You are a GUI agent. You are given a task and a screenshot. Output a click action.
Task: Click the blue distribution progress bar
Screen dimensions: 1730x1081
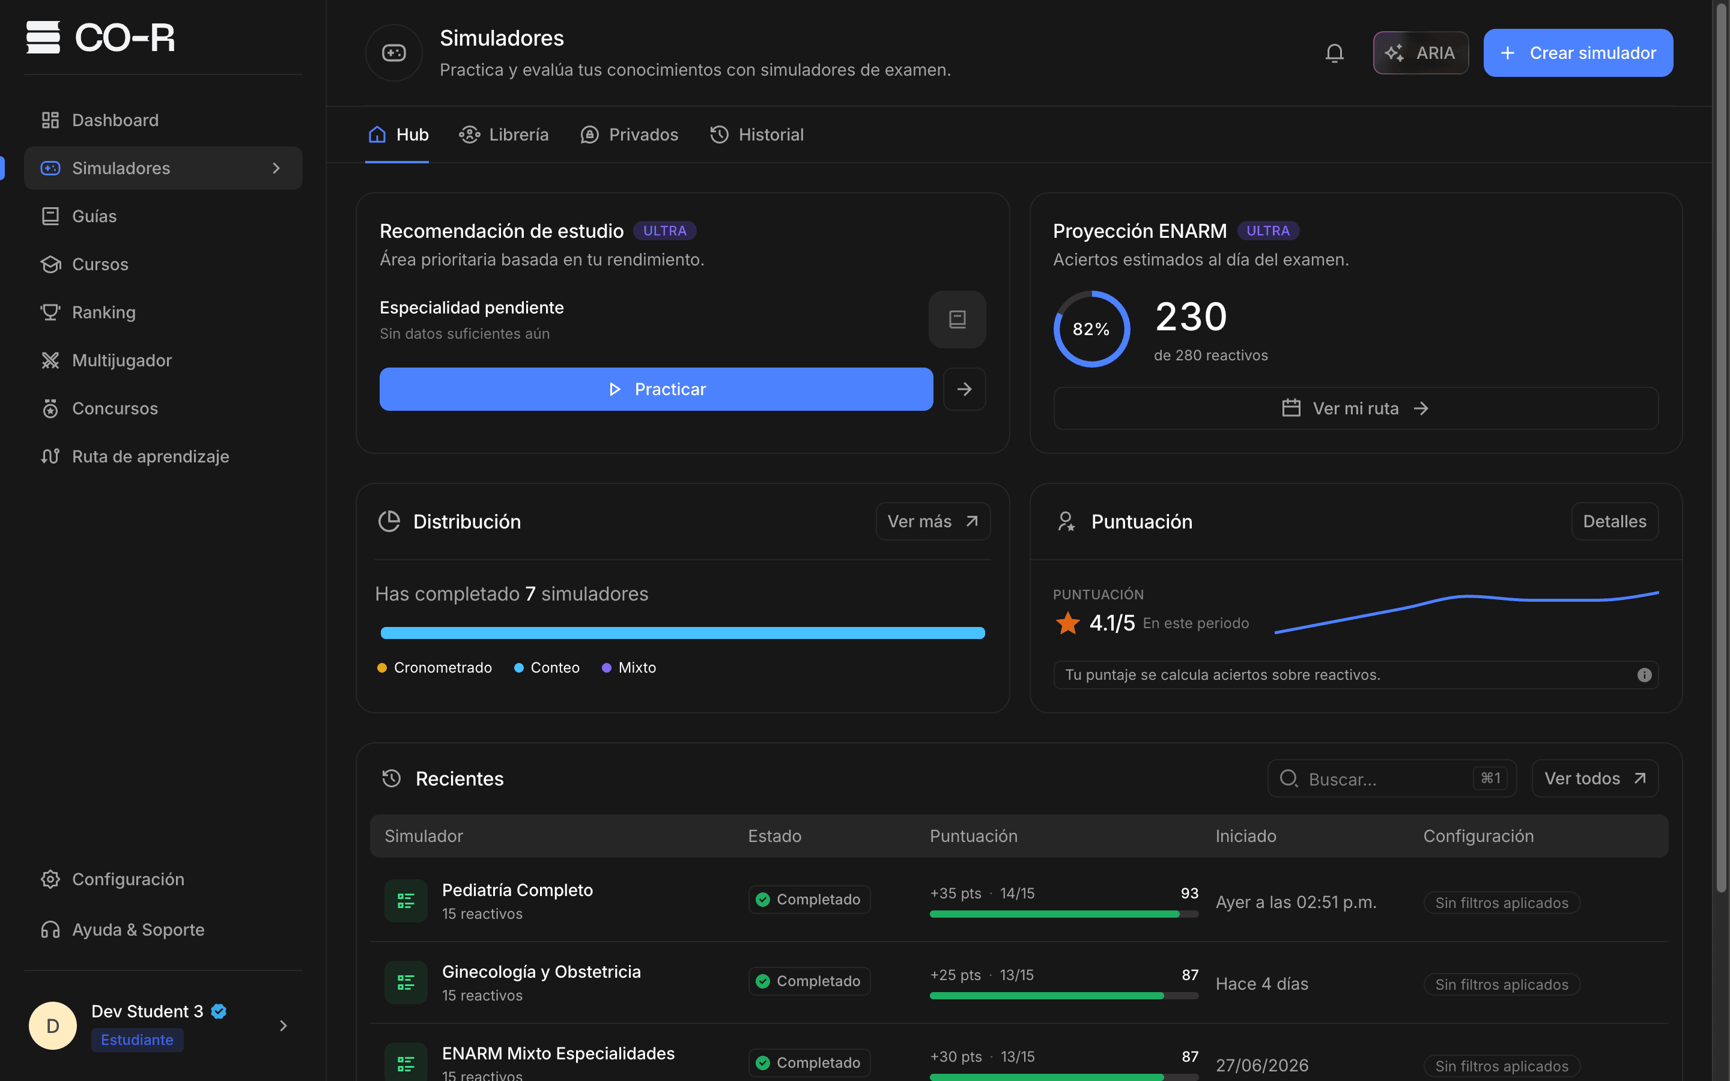683,633
